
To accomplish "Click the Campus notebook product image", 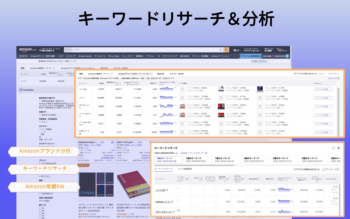I will (96, 184).
